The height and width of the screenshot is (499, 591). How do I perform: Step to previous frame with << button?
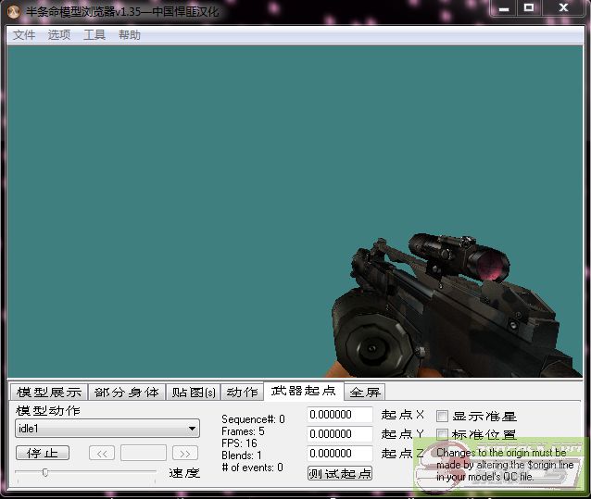tap(102, 453)
